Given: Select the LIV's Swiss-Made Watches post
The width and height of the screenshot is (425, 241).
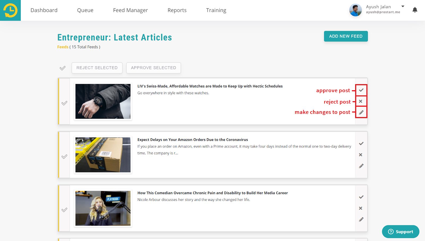Looking at the screenshot, I should [64, 103].
